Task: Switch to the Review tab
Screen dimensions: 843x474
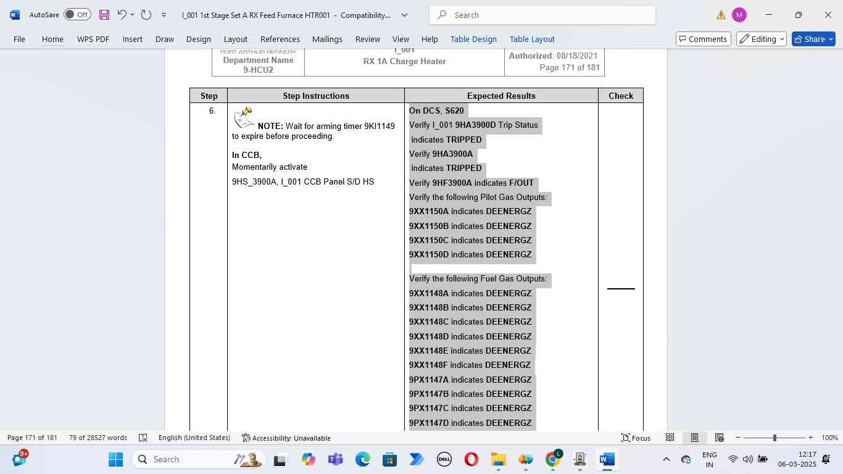Action: [x=368, y=39]
